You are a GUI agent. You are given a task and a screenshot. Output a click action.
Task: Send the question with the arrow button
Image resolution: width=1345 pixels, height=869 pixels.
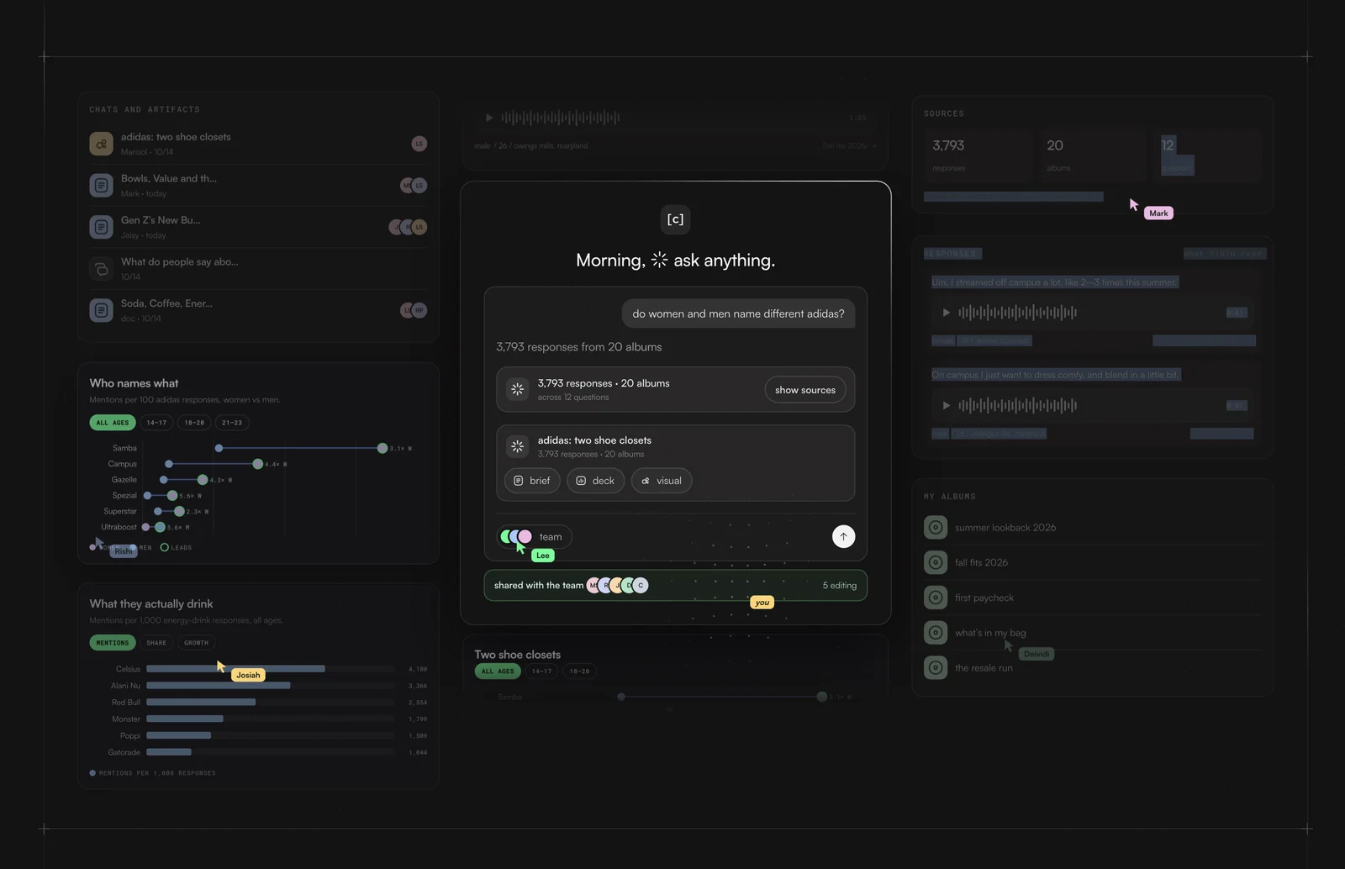pyautogui.click(x=843, y=536)
